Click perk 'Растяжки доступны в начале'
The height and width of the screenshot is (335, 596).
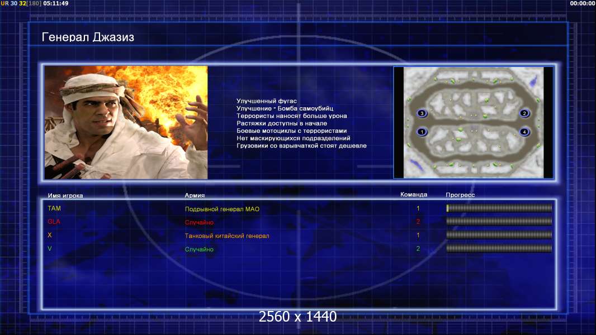tap(282, 123)
